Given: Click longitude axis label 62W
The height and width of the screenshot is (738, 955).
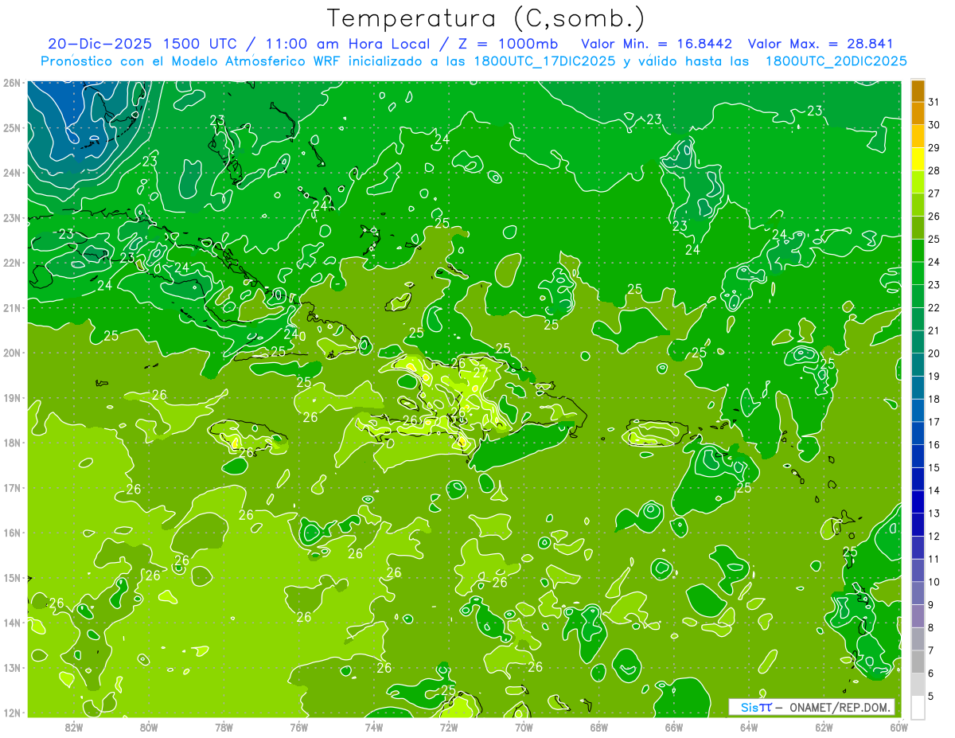Looking at the screenshot, I should click(824, 728).
